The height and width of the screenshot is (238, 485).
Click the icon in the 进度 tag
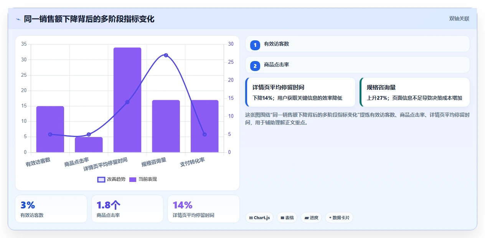[x=307, y=218]
